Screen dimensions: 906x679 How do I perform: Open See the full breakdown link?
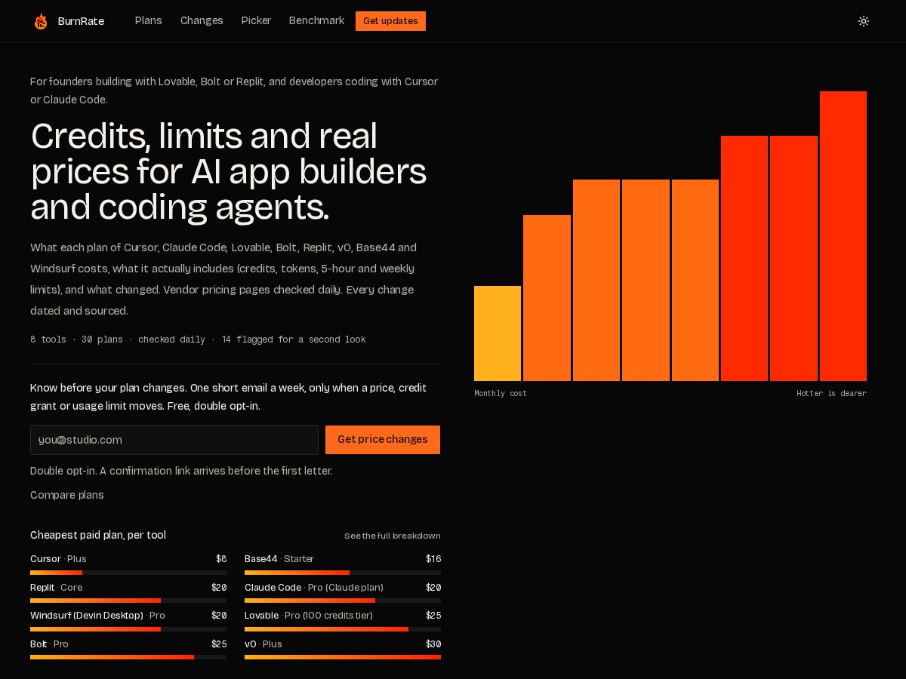[x=393, y=536]
